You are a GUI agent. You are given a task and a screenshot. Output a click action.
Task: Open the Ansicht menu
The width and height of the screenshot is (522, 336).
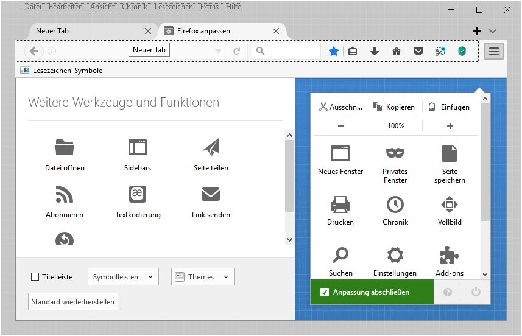pyautogui.click(x=102, y=7)
